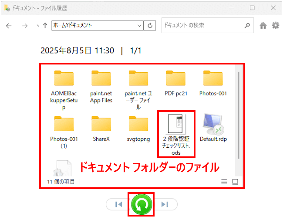Select the Default.rdp file

(213, 128)
